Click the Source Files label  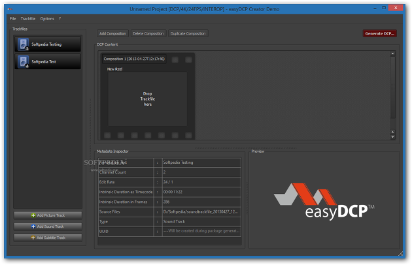pyautogui.click(x=109, y=211)
